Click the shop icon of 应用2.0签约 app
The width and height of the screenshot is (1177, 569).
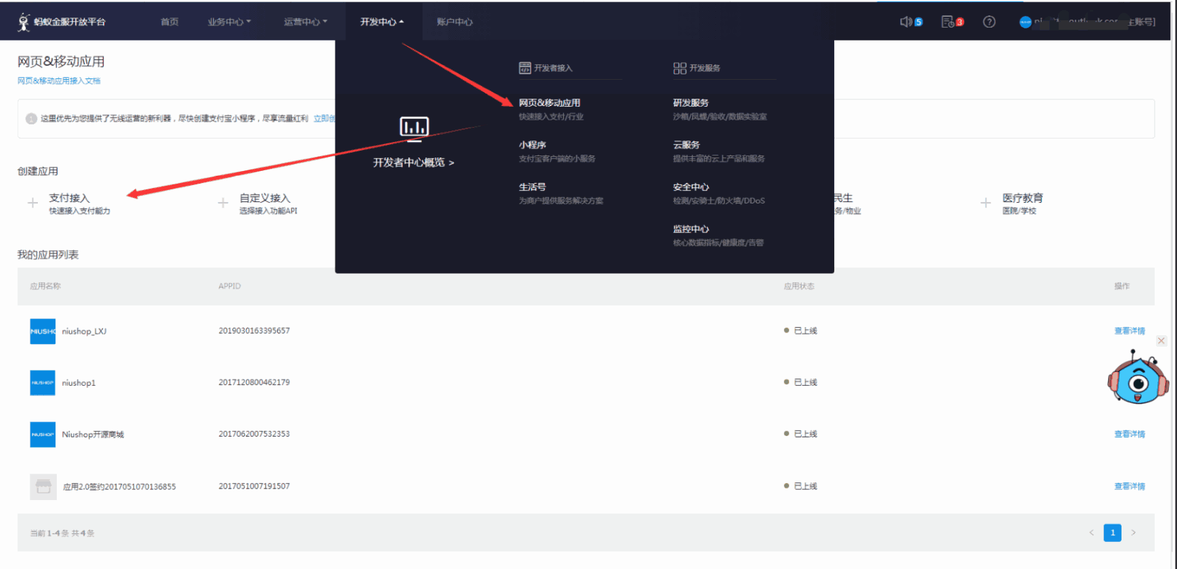(x=43, y=487)
